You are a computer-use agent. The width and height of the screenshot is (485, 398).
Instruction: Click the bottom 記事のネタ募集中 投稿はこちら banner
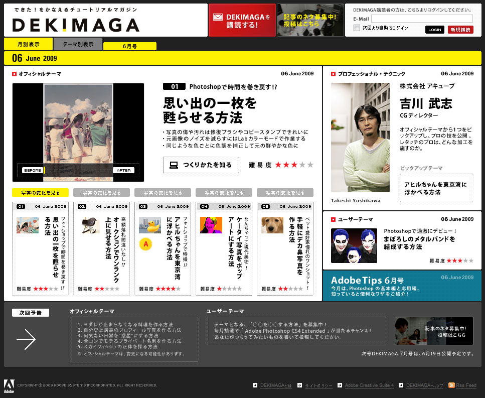(x=434, y=331)
